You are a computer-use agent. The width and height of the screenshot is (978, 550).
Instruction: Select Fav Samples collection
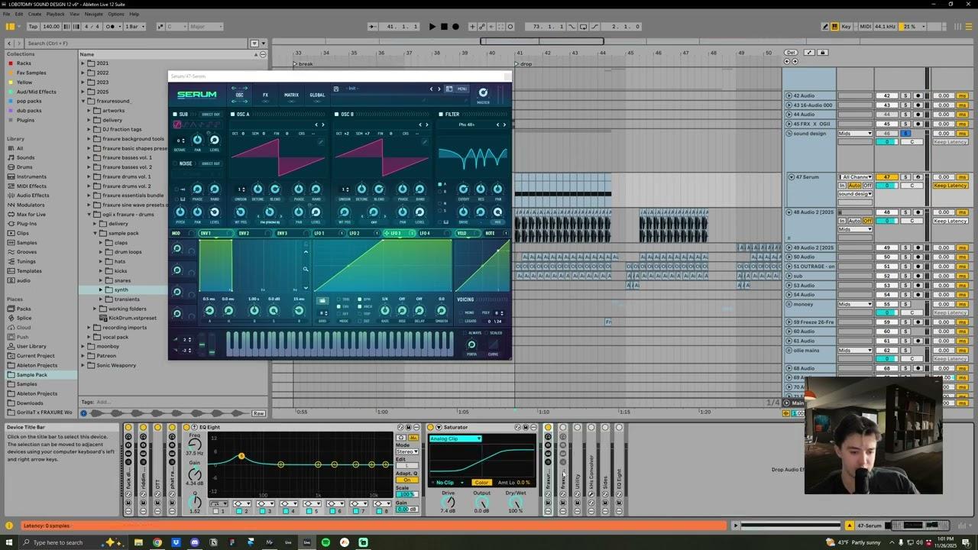[31, 73]
